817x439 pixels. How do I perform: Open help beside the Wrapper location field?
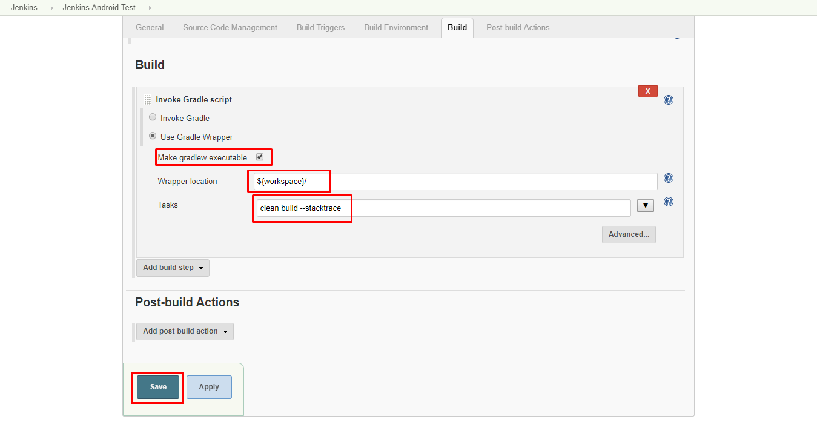pyautogui.click(x=668, y=177)
